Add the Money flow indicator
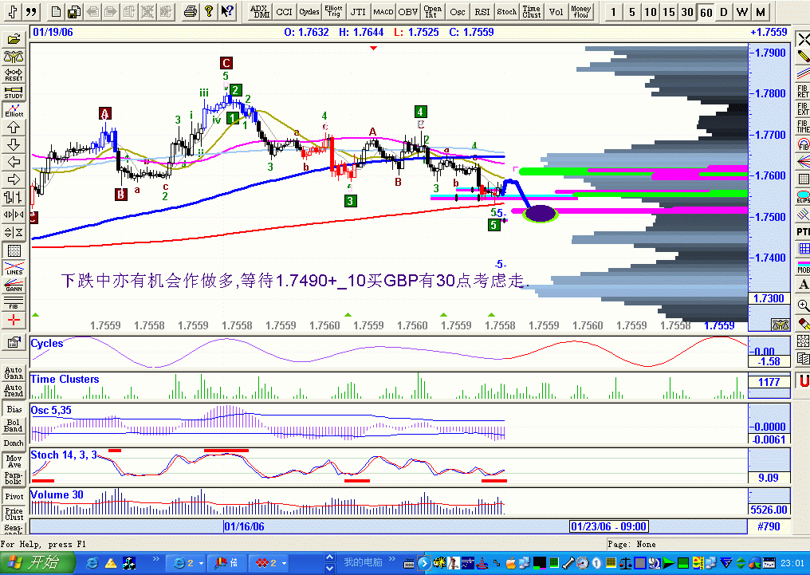The width and height of the screenshot is (810, 575). click(581, 11)
